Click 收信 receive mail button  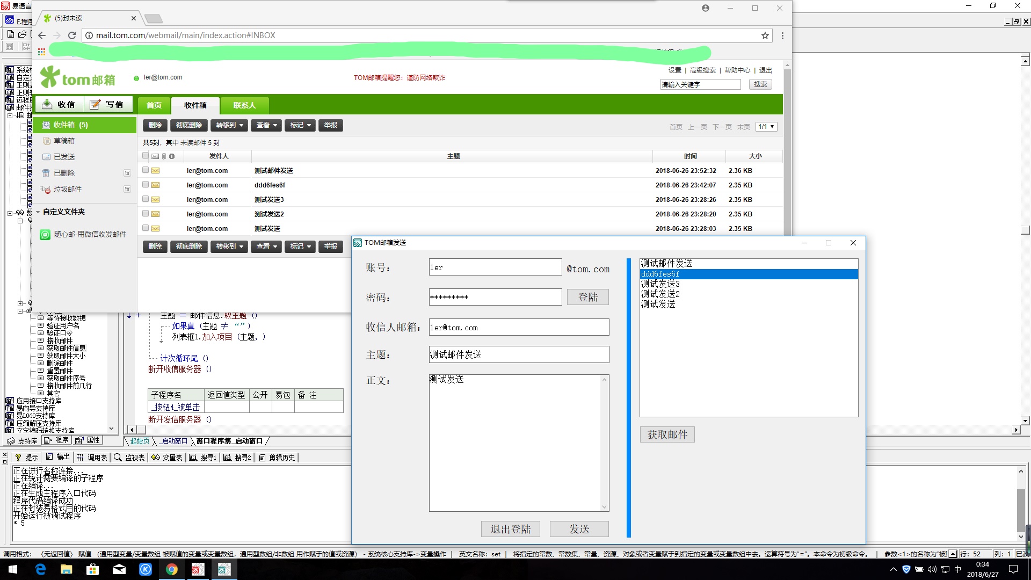(59, 105)
